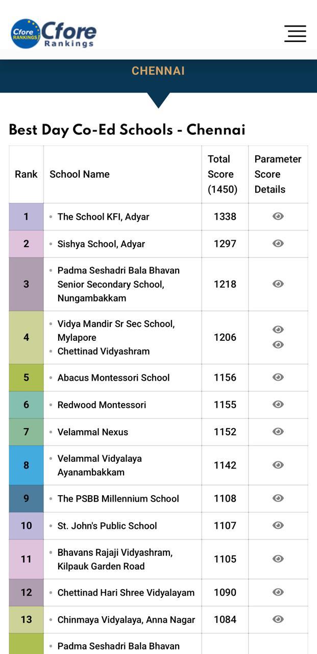The width and height of the screenshot is (317, 654).
Task: View parameter details for The School KFI, Adyar
Action: click(x=278, y=216)
